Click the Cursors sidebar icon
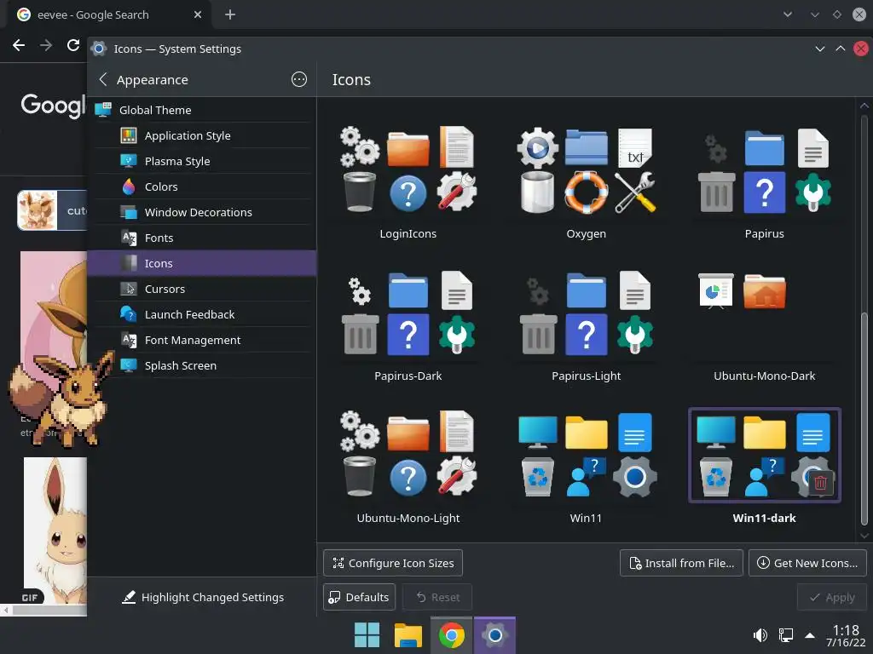 coord(129,289)
